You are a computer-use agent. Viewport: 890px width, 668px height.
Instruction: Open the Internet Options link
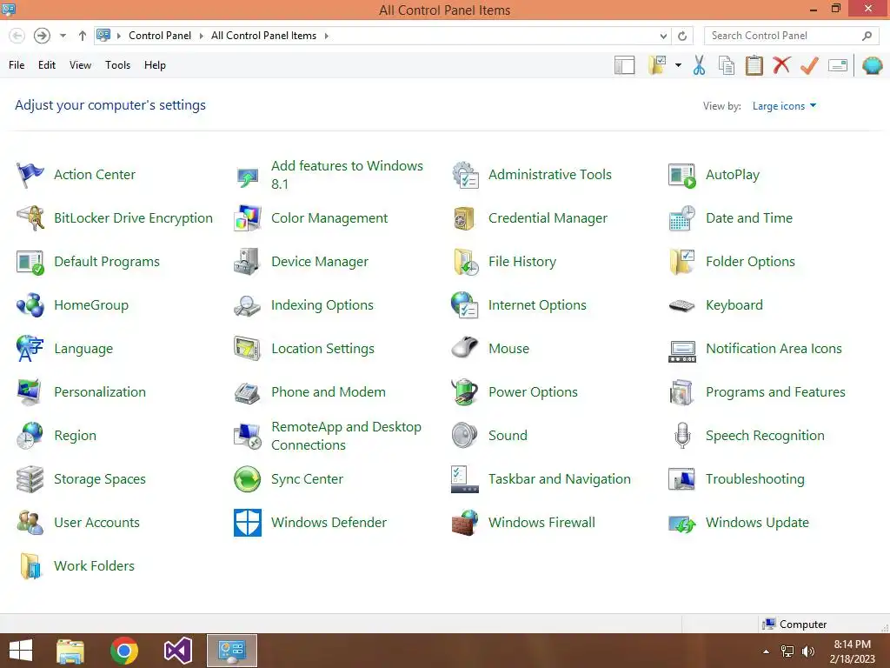[537, 305]
